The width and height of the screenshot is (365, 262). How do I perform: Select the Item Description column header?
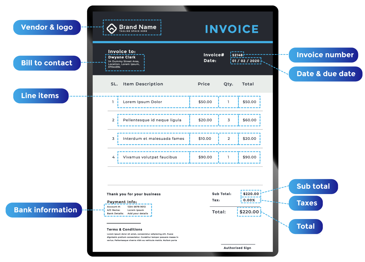pos(143,84)
